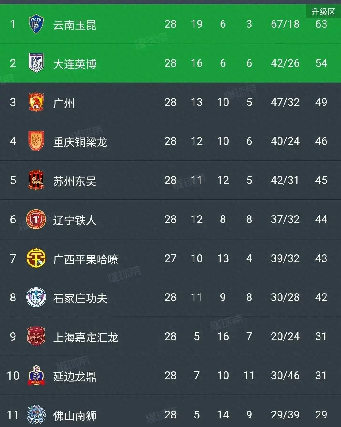
Task: Select 广州's 49 points value
Action: point(321,102)
